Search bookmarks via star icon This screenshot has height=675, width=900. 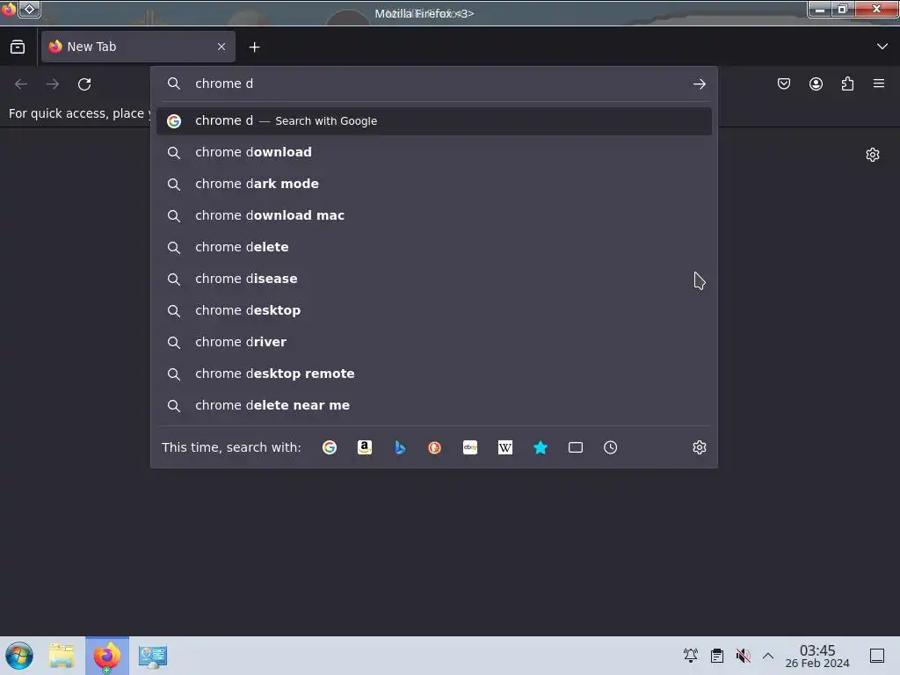click(541, 447)
